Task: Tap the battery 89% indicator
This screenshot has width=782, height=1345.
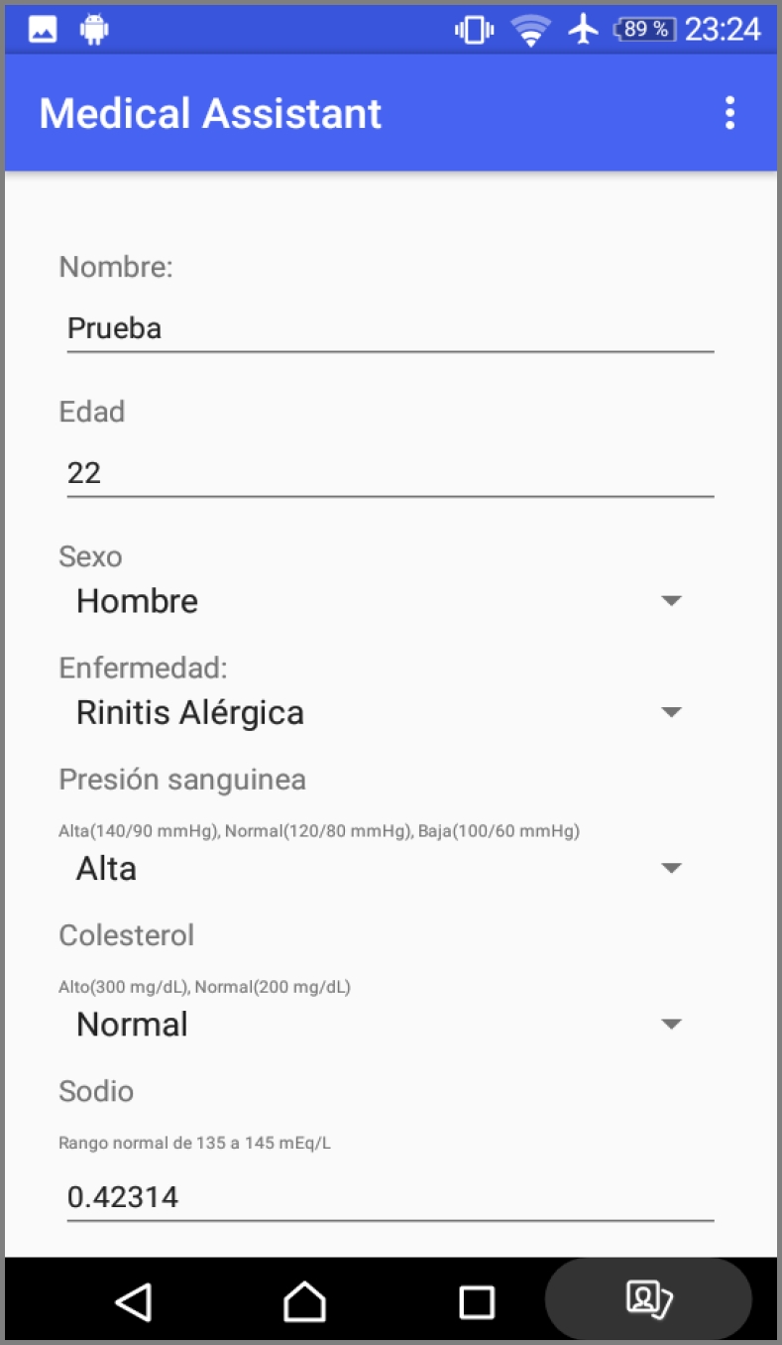Action: (645, 30)
